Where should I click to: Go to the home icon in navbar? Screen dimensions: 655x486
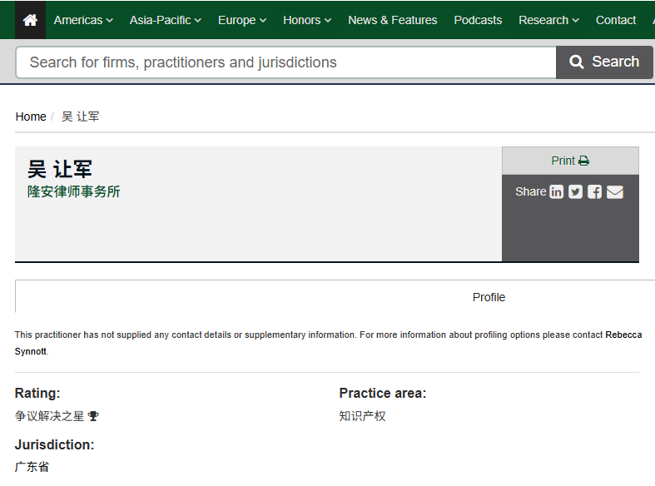point(30,20)
